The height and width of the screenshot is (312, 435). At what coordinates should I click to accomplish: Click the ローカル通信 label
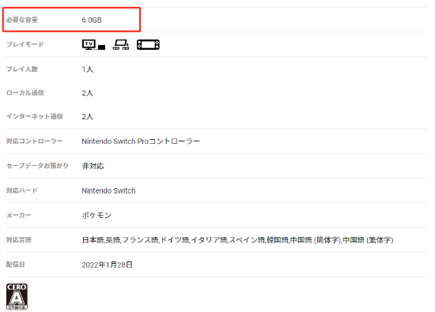tap(25, 93)
